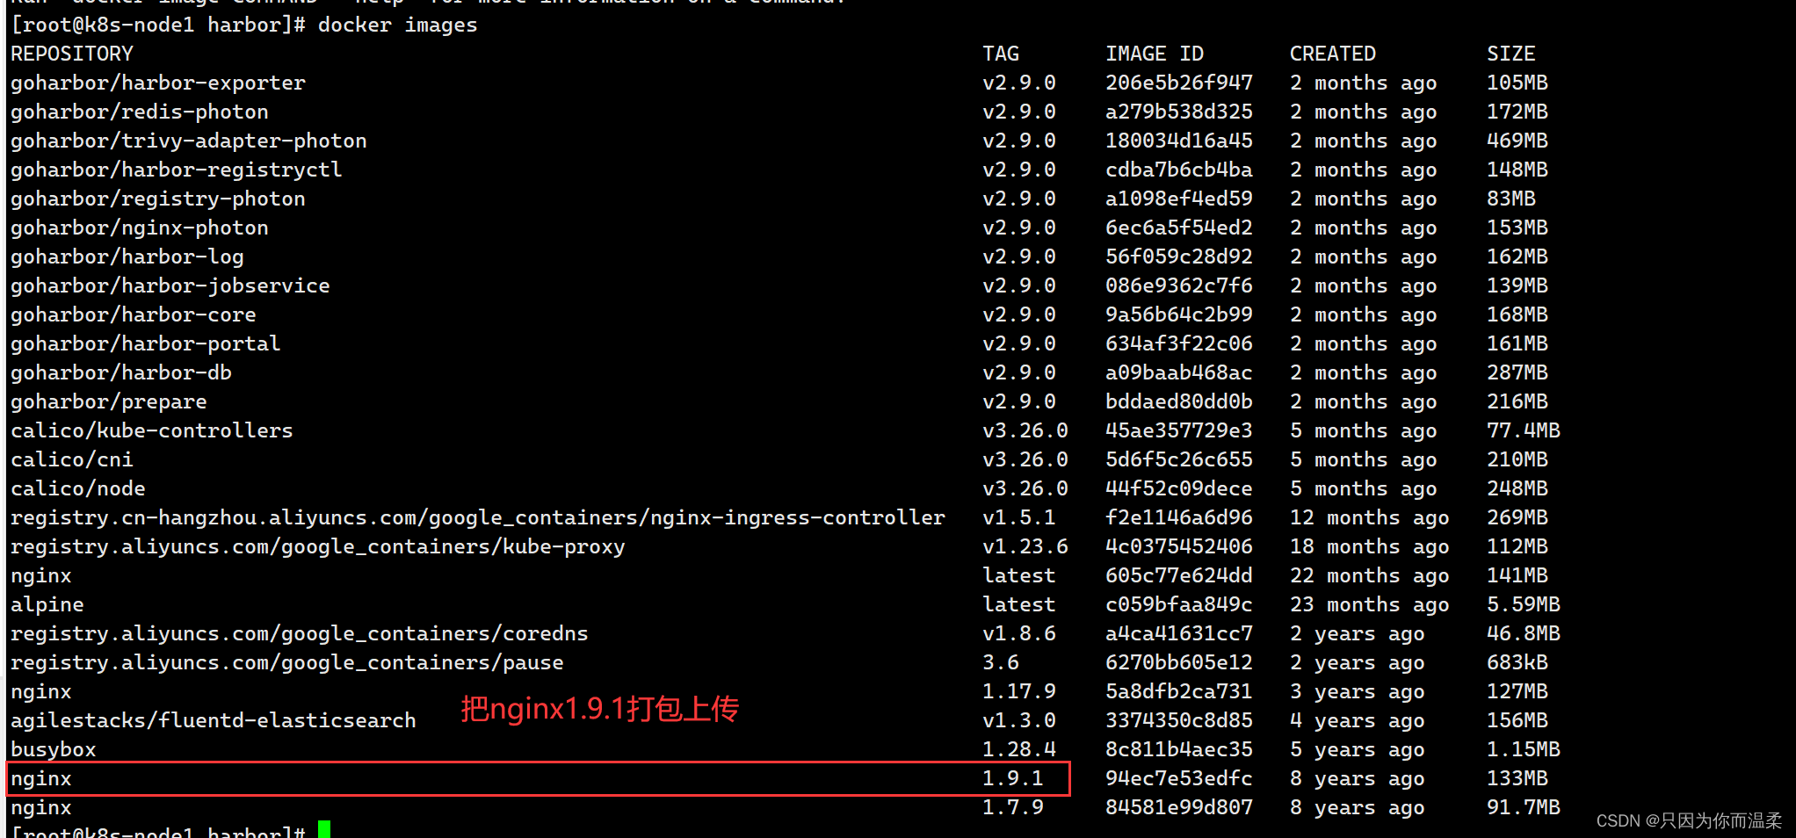The width and height of the screenshot is (1796, 838).
Task: Click calico/node repository name
Action: (78, 489)
